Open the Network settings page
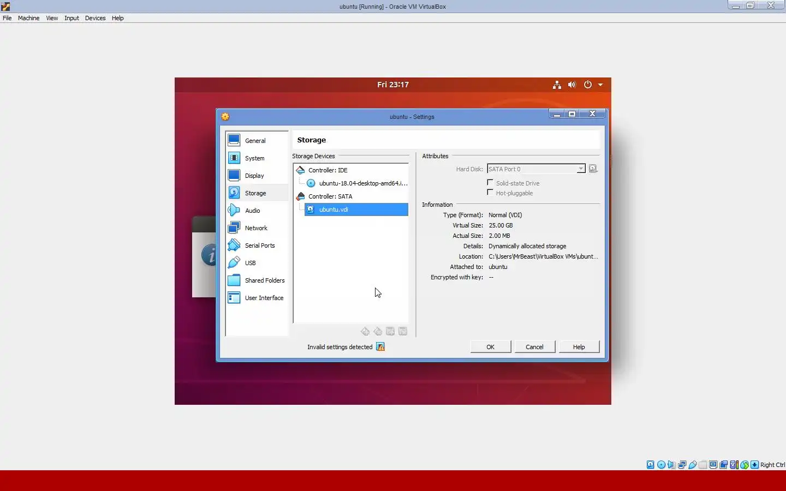 coord(257,227)
